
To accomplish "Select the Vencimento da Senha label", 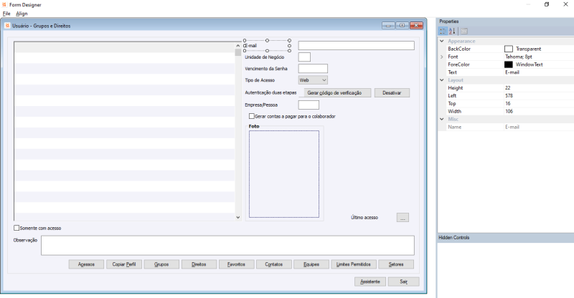I will pos(266,68).
